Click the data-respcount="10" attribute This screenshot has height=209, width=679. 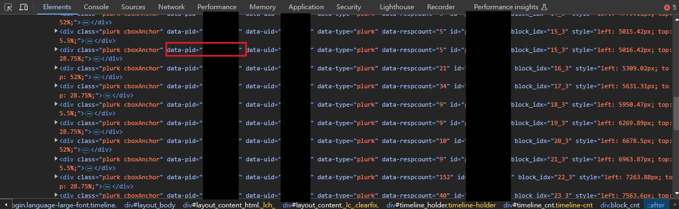tap(416, 140)
